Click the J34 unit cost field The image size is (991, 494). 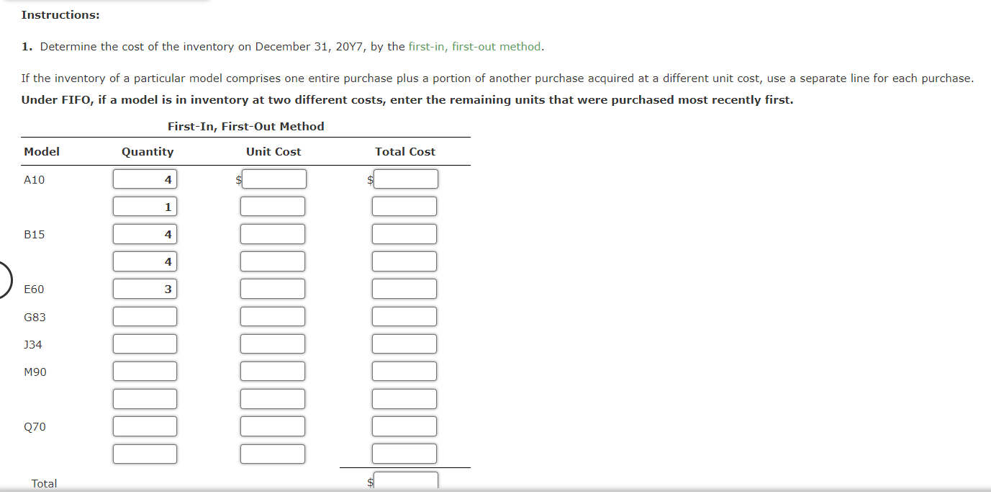[x=273, y=343]
